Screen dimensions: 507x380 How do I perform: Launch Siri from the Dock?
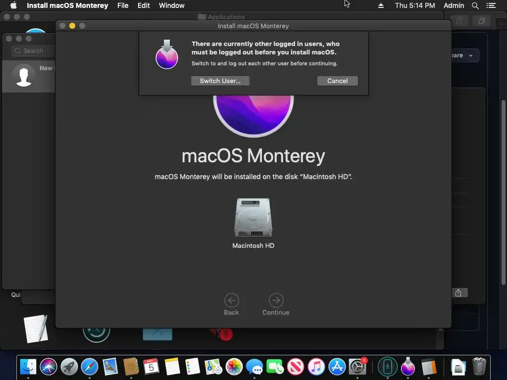49,367
